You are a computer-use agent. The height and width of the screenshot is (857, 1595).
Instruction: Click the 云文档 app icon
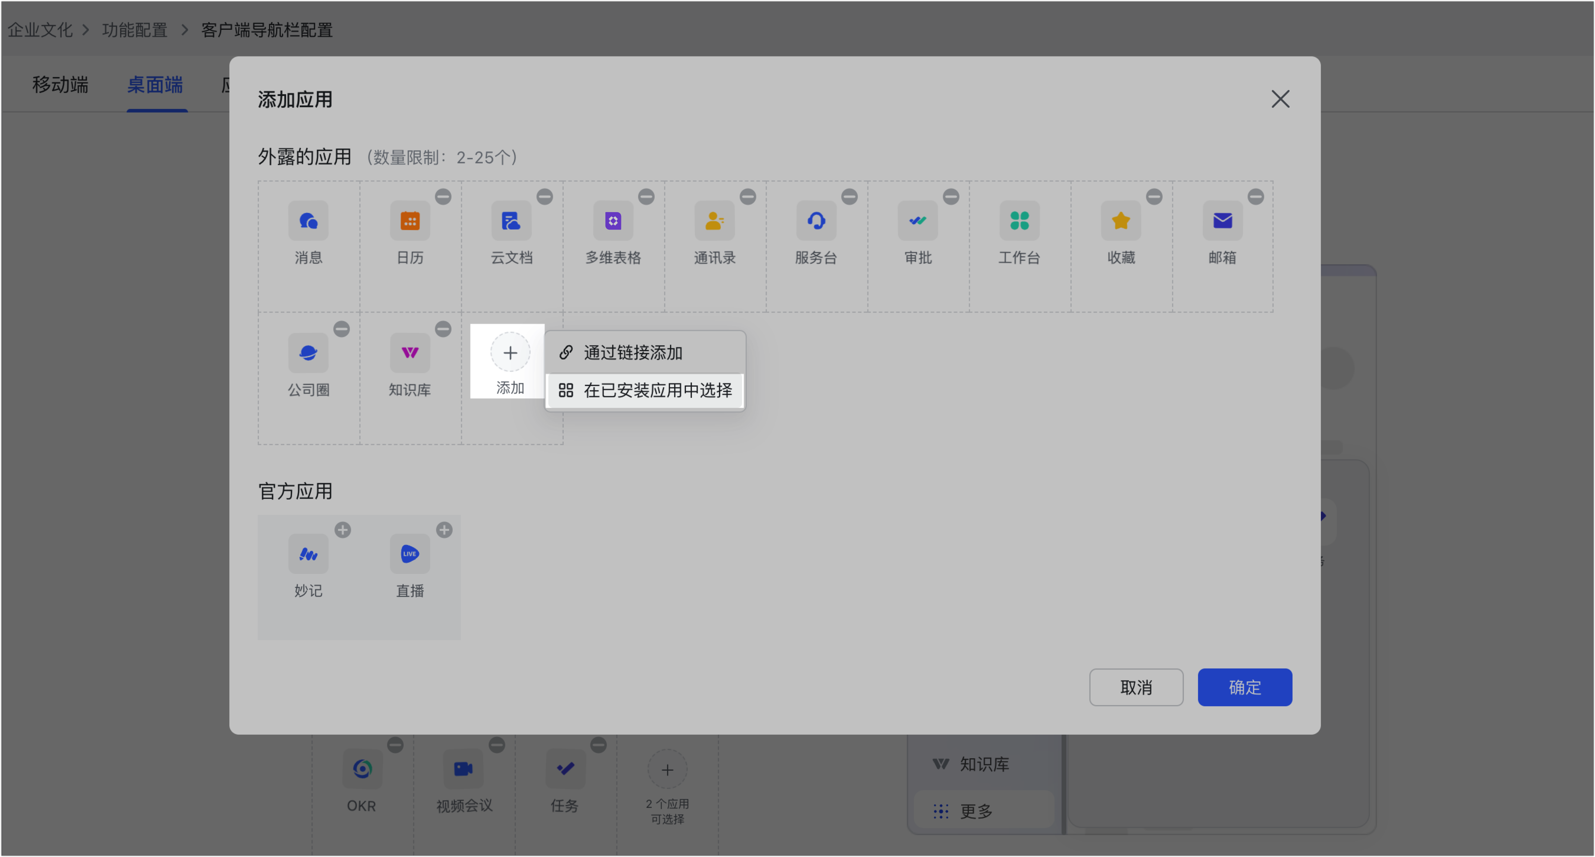511,220
